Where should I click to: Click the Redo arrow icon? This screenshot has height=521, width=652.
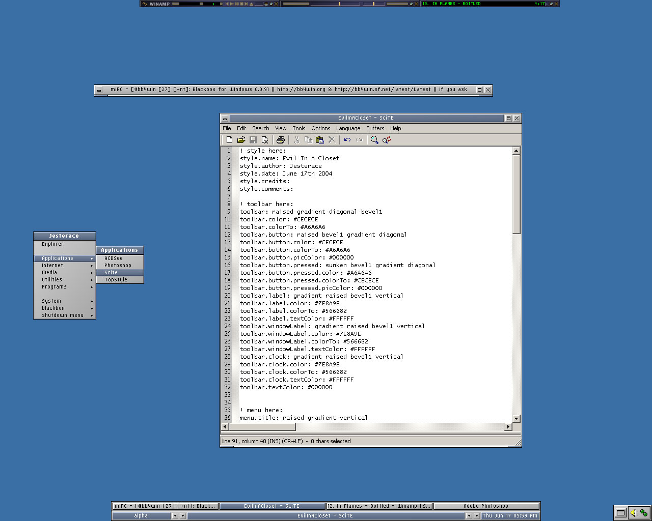359,140
